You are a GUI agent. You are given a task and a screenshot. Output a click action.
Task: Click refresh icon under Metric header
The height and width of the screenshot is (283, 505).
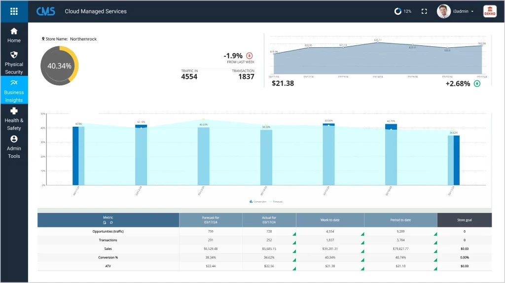pos(111,223)
